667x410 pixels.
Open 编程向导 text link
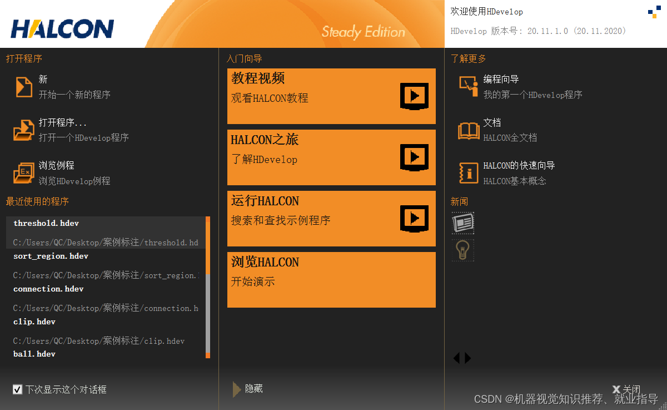[x=501, y=80]
